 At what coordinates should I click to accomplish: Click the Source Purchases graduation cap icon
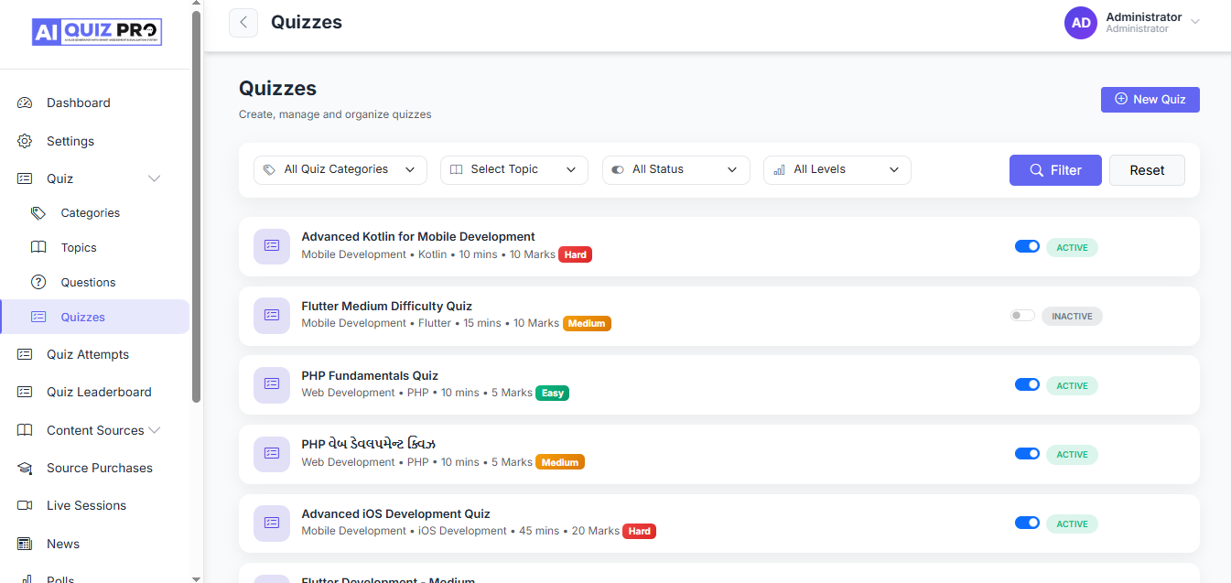coord(25,468)
